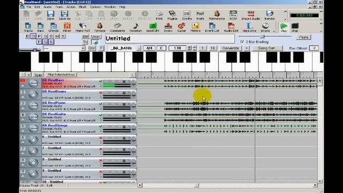Viewport: 343px width, 193px height.
Task: Click the 4/4 time signature button
Action: 149,48
